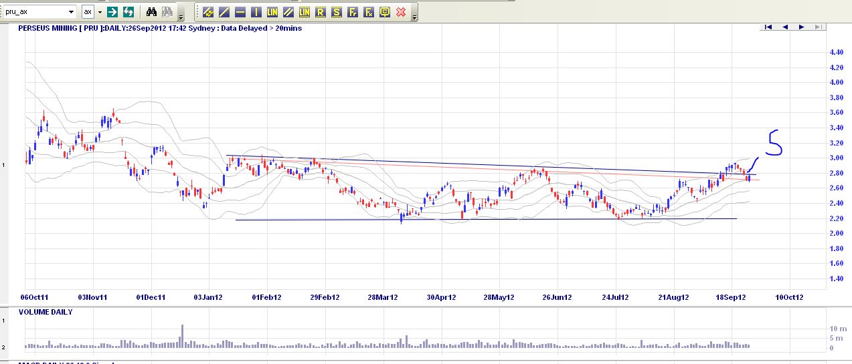Jump to first chart period
Viewport: 852px width, 364px height.
(768, 27)
